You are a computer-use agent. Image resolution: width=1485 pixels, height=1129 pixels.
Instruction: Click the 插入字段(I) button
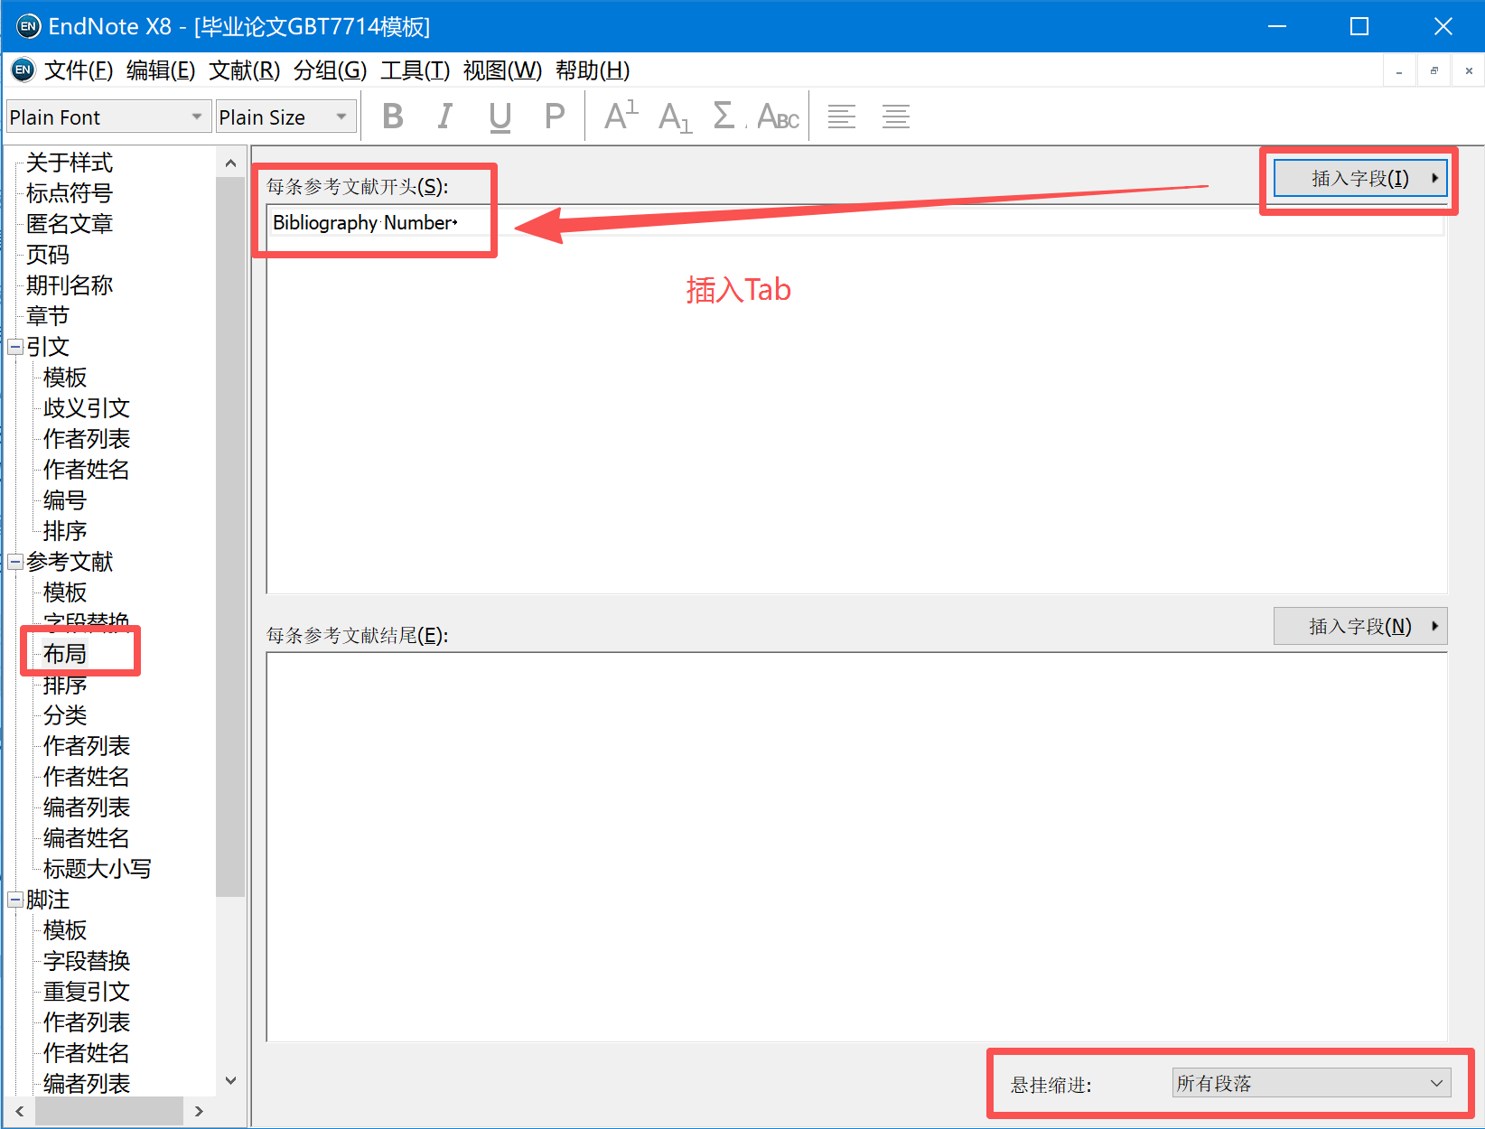point(1360,178)
